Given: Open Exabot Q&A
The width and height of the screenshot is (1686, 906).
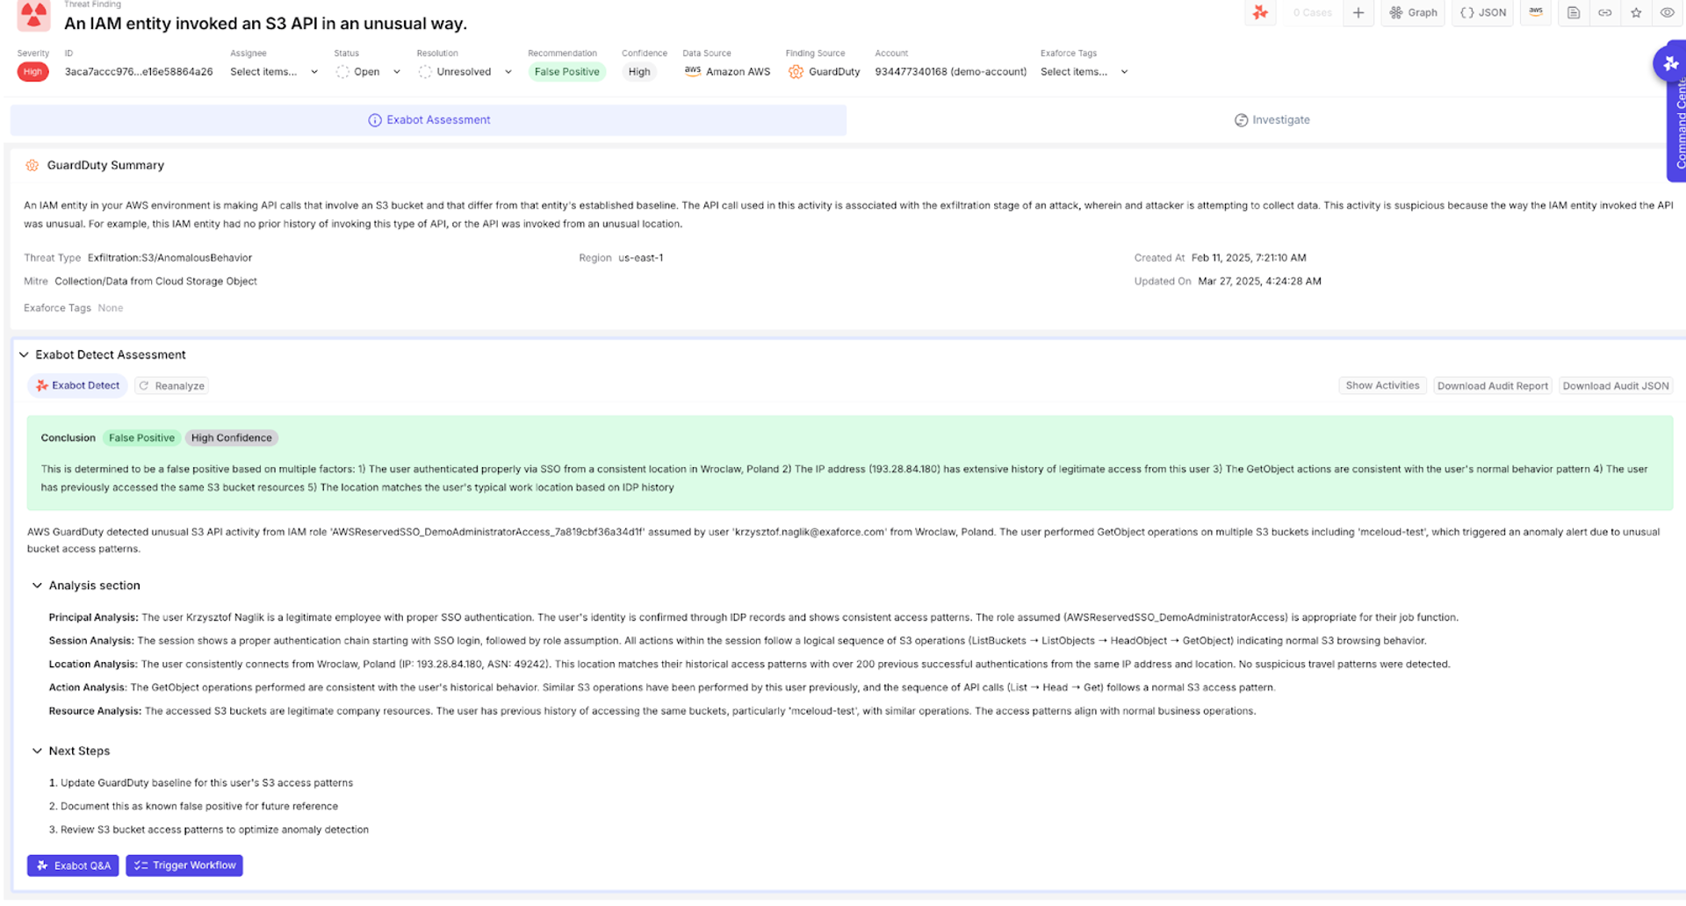Looking at the screenshot, I should pyautogui.click(x=73, y=866).
